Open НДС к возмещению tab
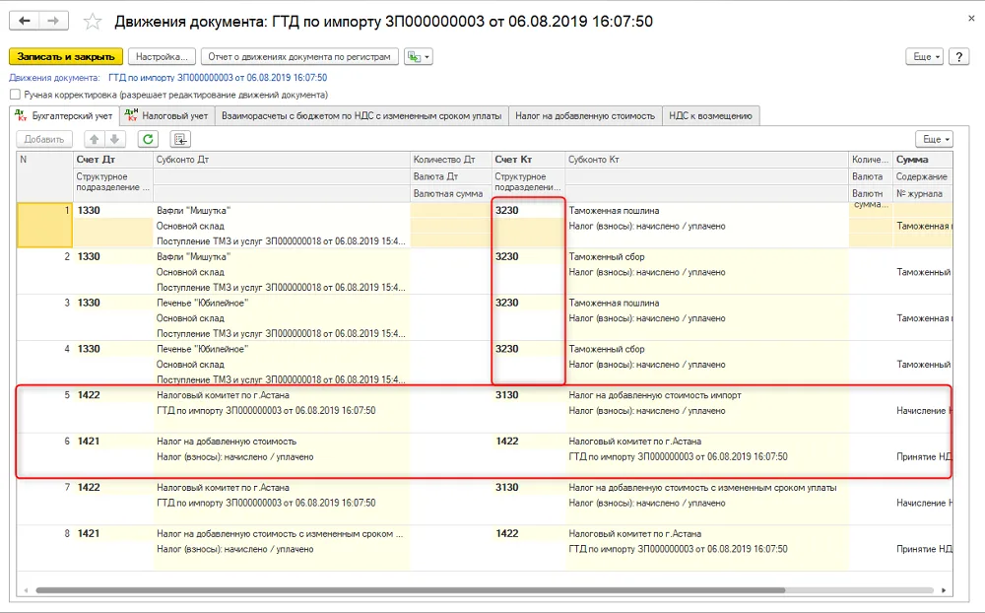 pyautogui.click(x=710, y=115)
